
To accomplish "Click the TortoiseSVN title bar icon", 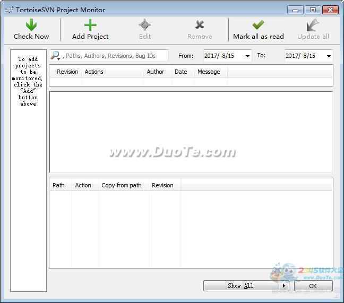I will point(9,10).
